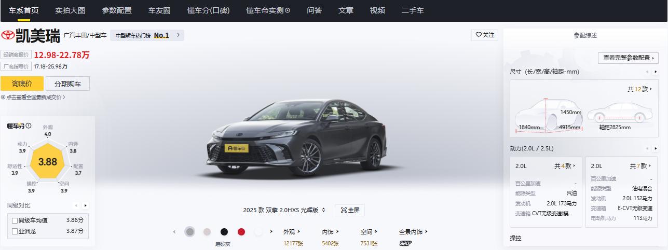Select the red color swatch
The width and height of the screenshot is (668, 250).
coord(241,232)
